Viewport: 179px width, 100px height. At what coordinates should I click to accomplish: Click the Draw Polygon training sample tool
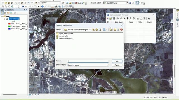[x=137, y=3]
